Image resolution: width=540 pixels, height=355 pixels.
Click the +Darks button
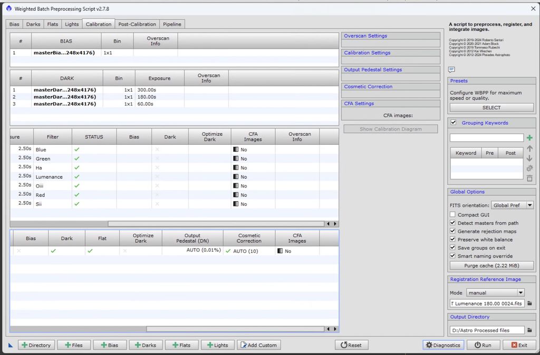click(x=146, y=344)
